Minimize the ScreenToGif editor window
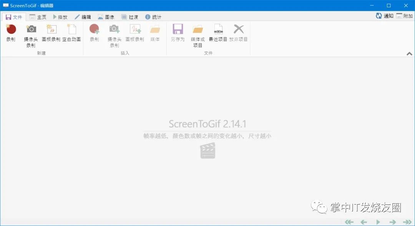 tap(372, 5)
